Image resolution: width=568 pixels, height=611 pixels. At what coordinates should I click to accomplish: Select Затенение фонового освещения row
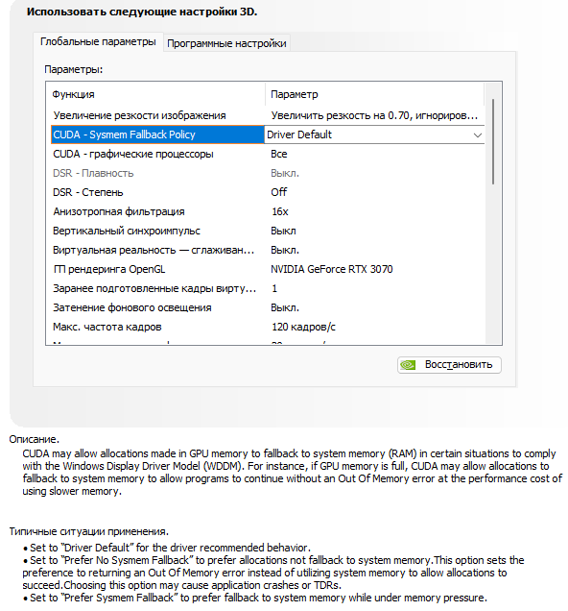tap(268, 307)
